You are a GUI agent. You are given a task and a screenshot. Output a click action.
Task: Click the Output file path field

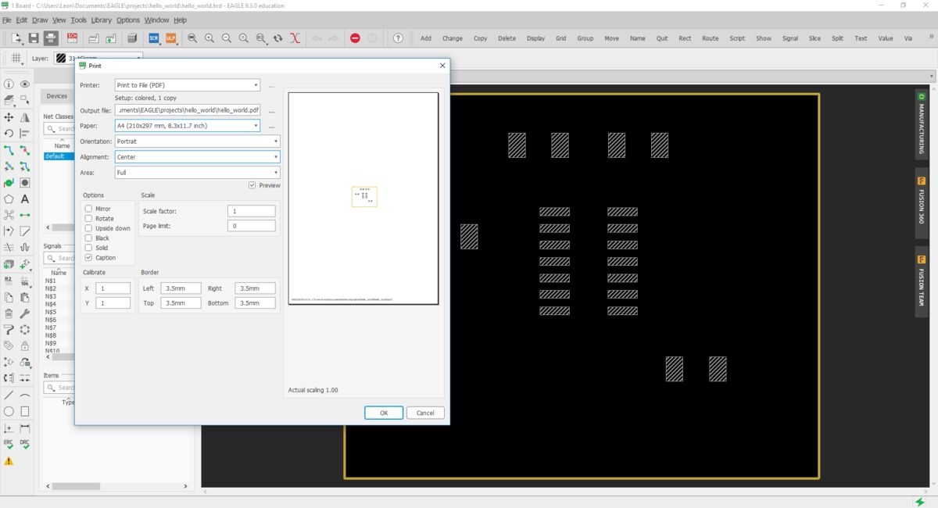coord(187,110)
